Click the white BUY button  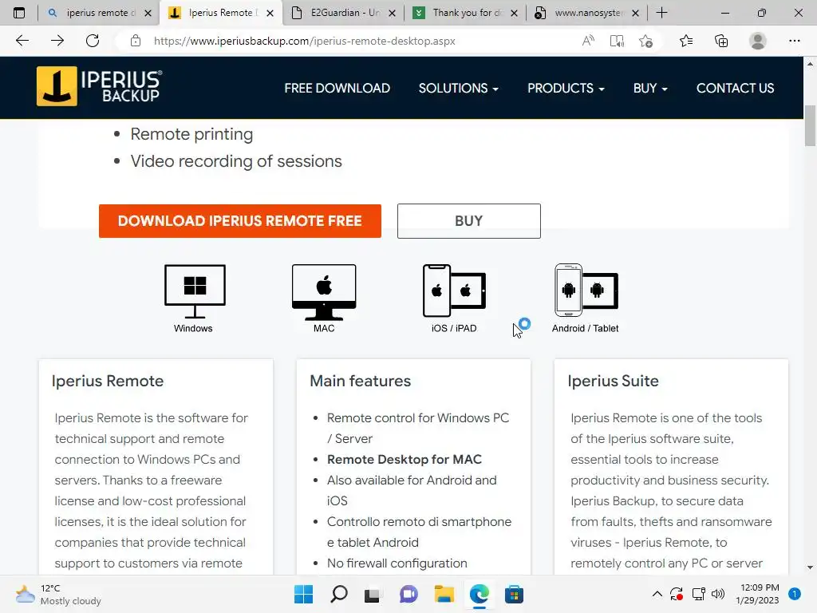(468, 221)
